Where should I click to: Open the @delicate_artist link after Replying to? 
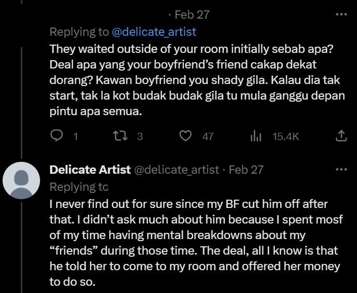pyautogui.click(x=154, y=32)
